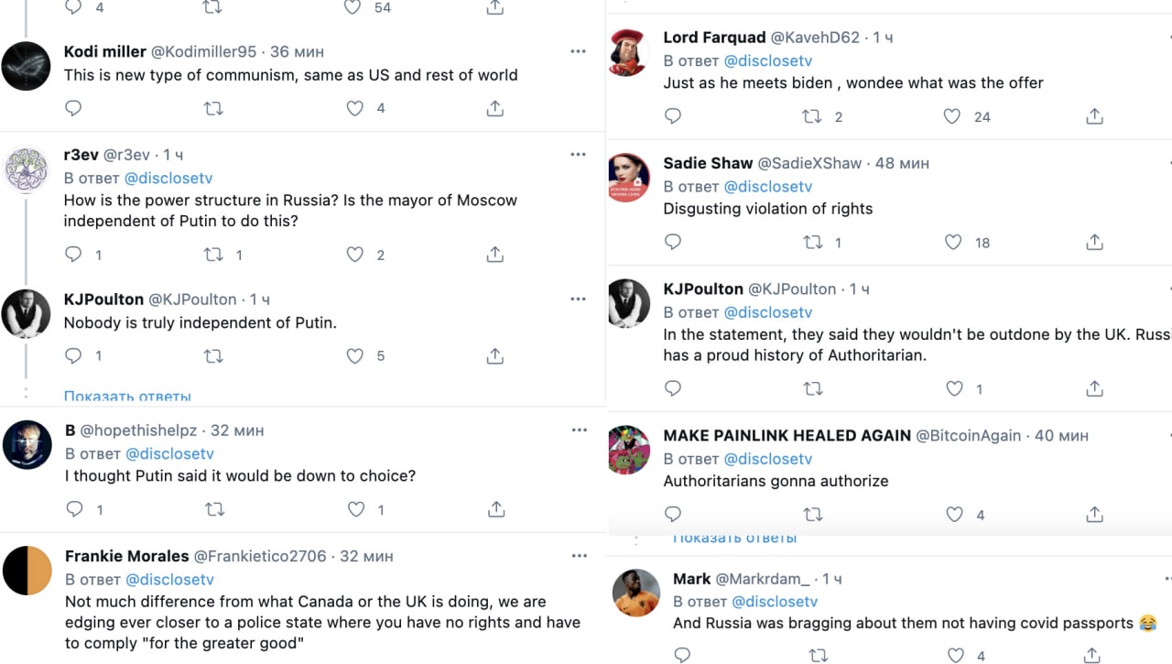Share B's tweet about Putin's choice

(x=495, y=509)
